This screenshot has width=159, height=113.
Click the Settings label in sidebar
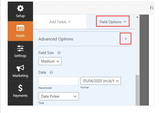(x=20, y=56)
